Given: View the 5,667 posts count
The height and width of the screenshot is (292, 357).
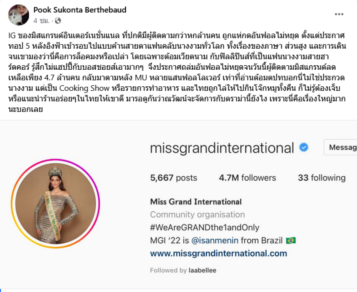Looking at the screenshot, I should click(x=174, y=178).
